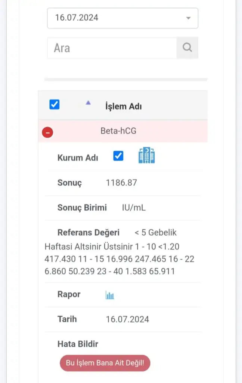The height and width of the screenshot is (383, 242).
Task: Click the reference value < 5 Gebelik
Action: pyautogui.click(x=156, y=233)
